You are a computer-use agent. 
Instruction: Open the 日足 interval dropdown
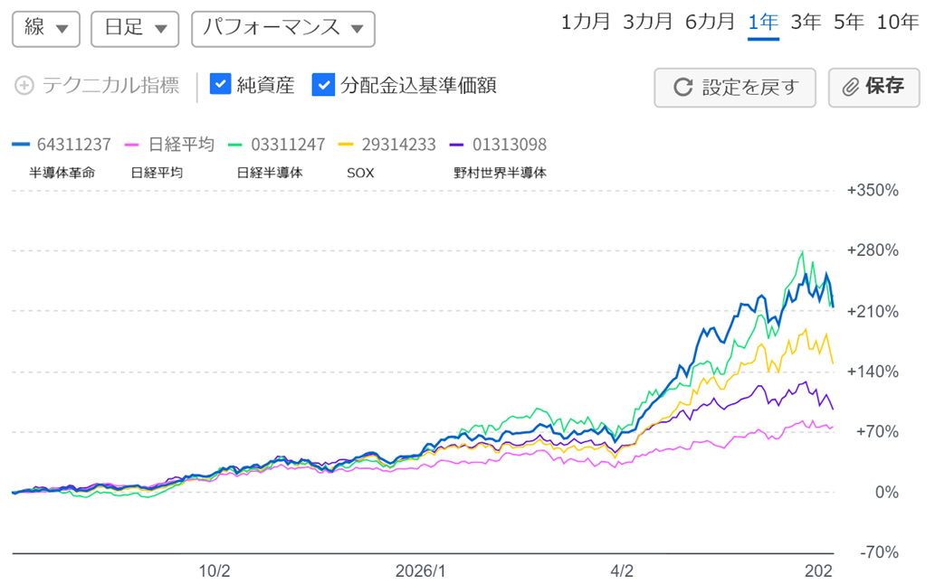135,29
